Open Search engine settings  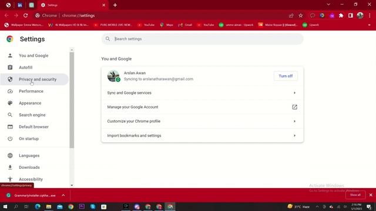32,115
